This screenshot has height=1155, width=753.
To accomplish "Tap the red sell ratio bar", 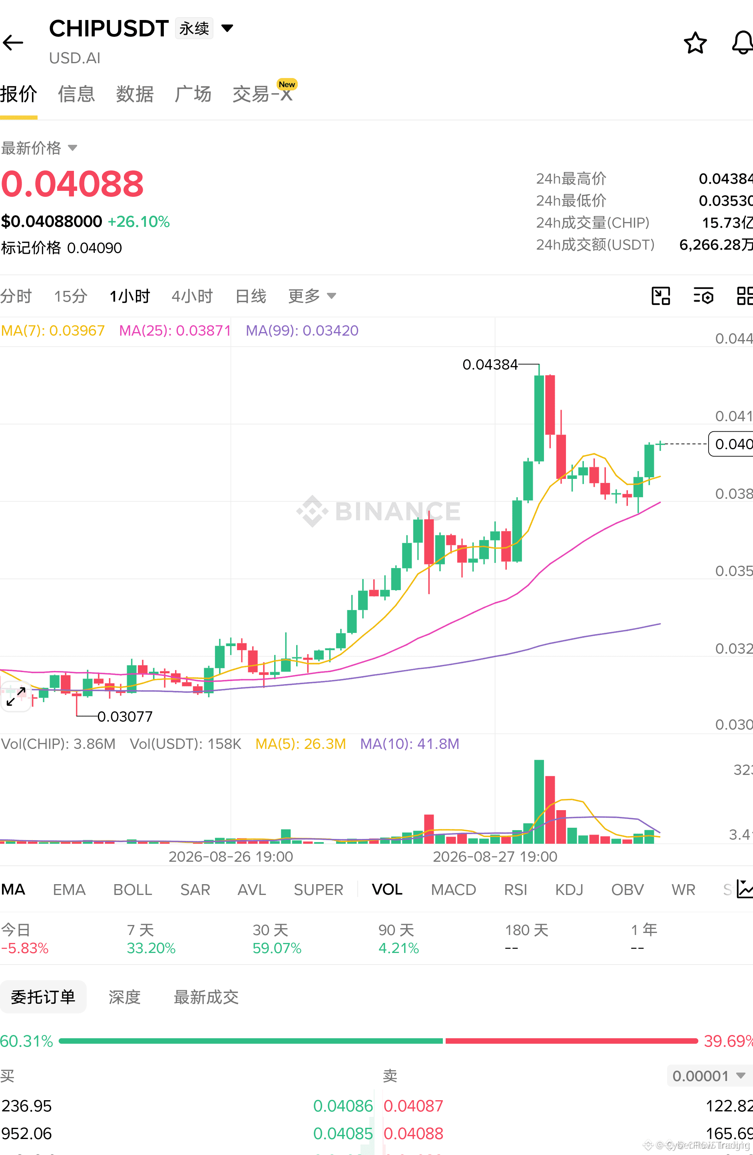I will click(x=572, y=1041).
